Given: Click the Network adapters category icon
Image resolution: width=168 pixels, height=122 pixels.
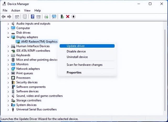Looking at the screenshot, I should tap(13, 69).
